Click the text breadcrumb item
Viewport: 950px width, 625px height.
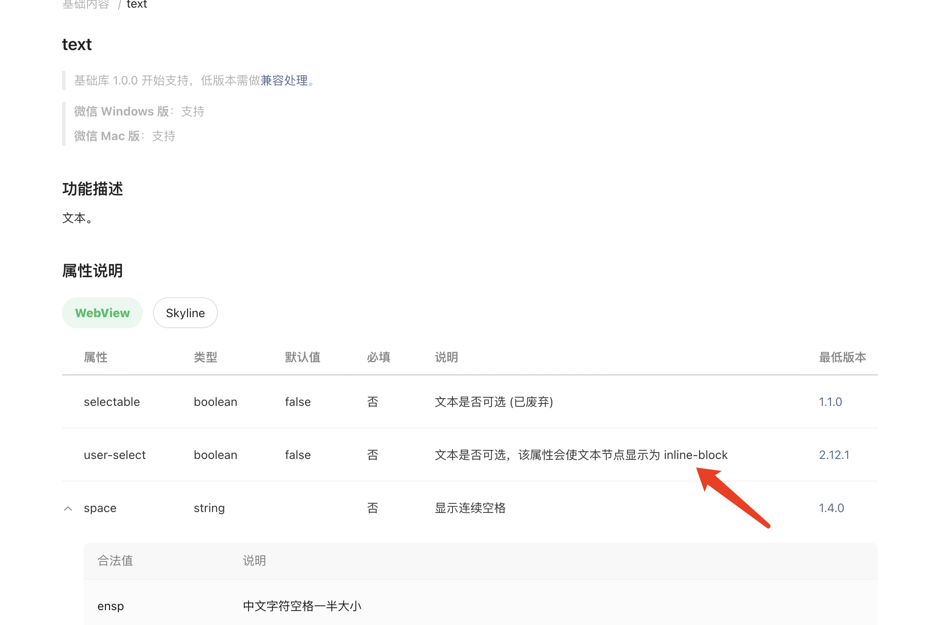(x=137, y=4)
